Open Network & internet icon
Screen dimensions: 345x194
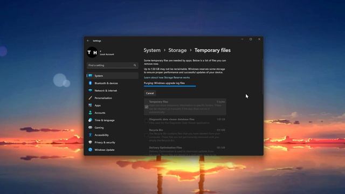[90, 91]
